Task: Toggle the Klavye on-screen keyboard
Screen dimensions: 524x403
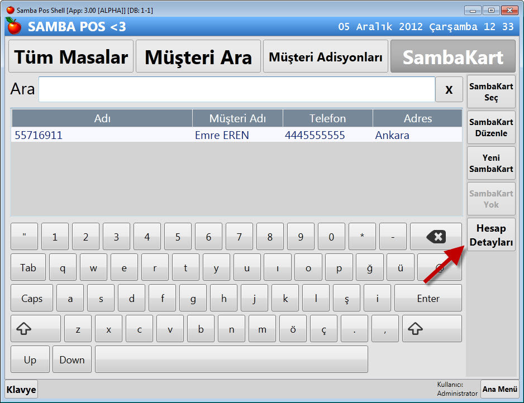Action: pyautogui.click(x=21, y=390)
